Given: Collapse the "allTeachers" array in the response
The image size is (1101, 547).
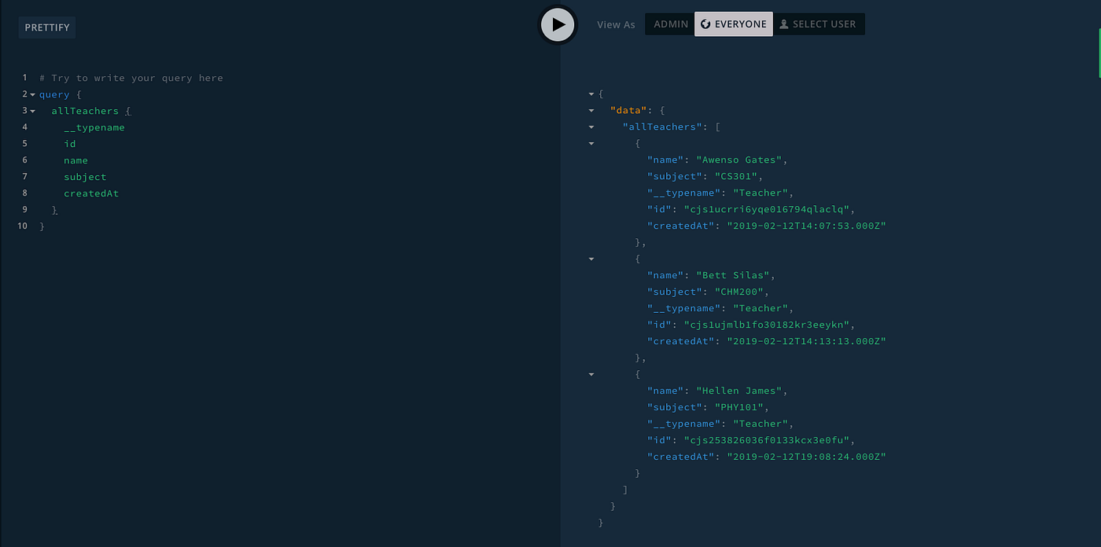Looking at the screenshot, I should point(591,127).
